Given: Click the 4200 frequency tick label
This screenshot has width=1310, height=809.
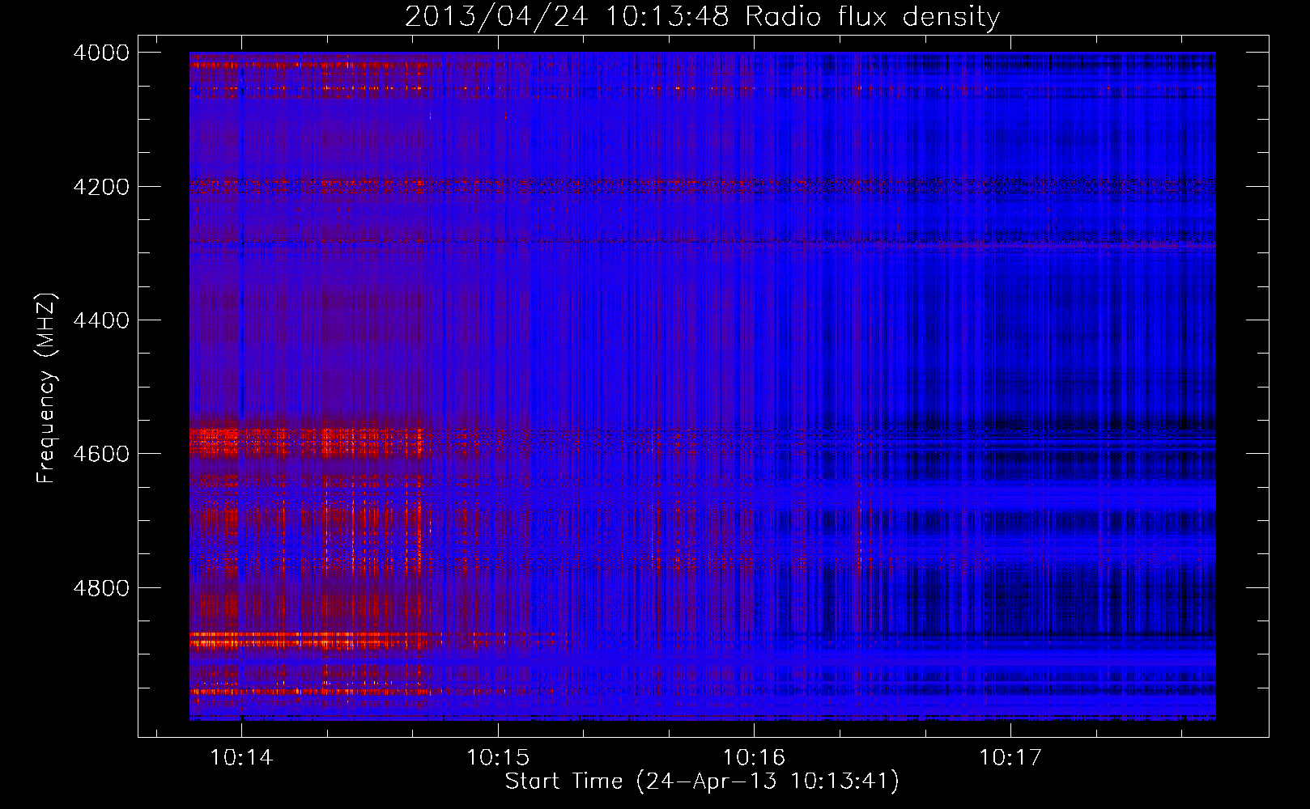Looking at the screenshot, I should coord(101,187).
